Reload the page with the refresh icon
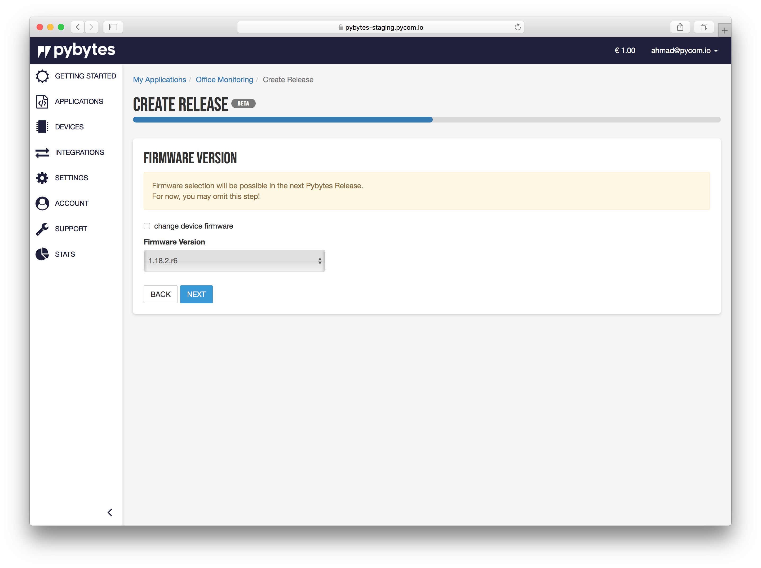Screen dimensions: 761x568 coord(517,27)
